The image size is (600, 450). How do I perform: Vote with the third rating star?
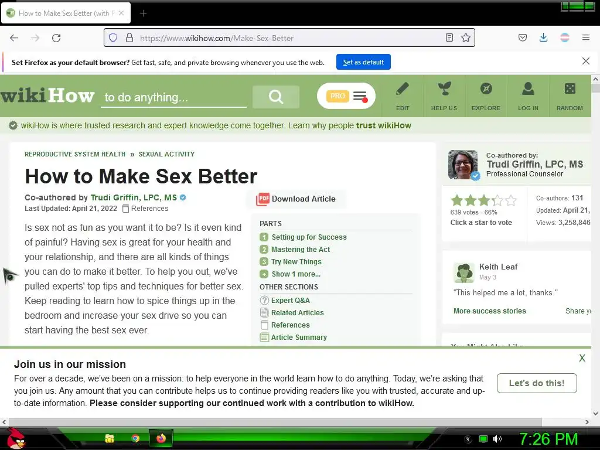[x=483, y=200]
